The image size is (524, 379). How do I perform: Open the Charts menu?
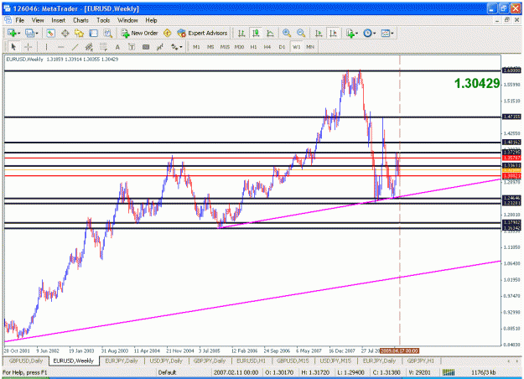(x=80, y=20)
